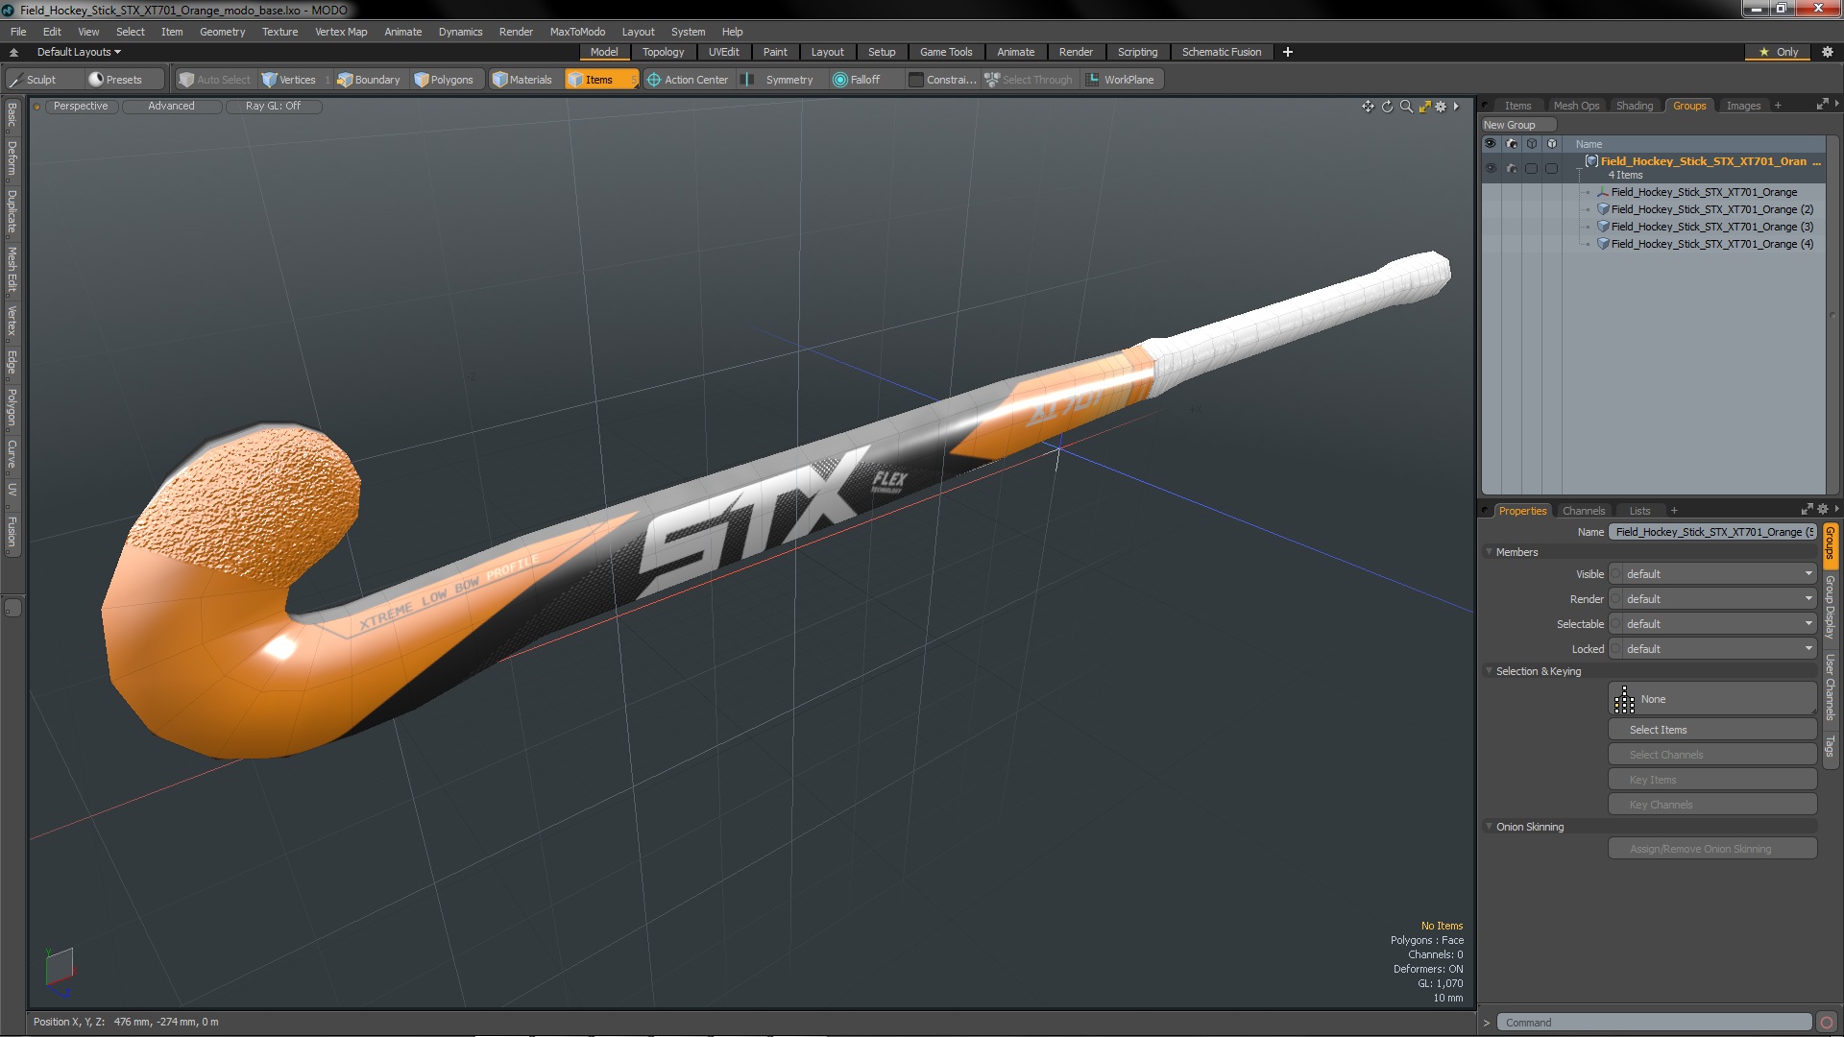
Task: Open Constraints options
Action: [x=942, y=80]
